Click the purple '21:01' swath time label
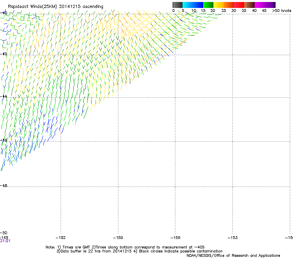This screenshot has height=258, width=293. tap(5, 241)
